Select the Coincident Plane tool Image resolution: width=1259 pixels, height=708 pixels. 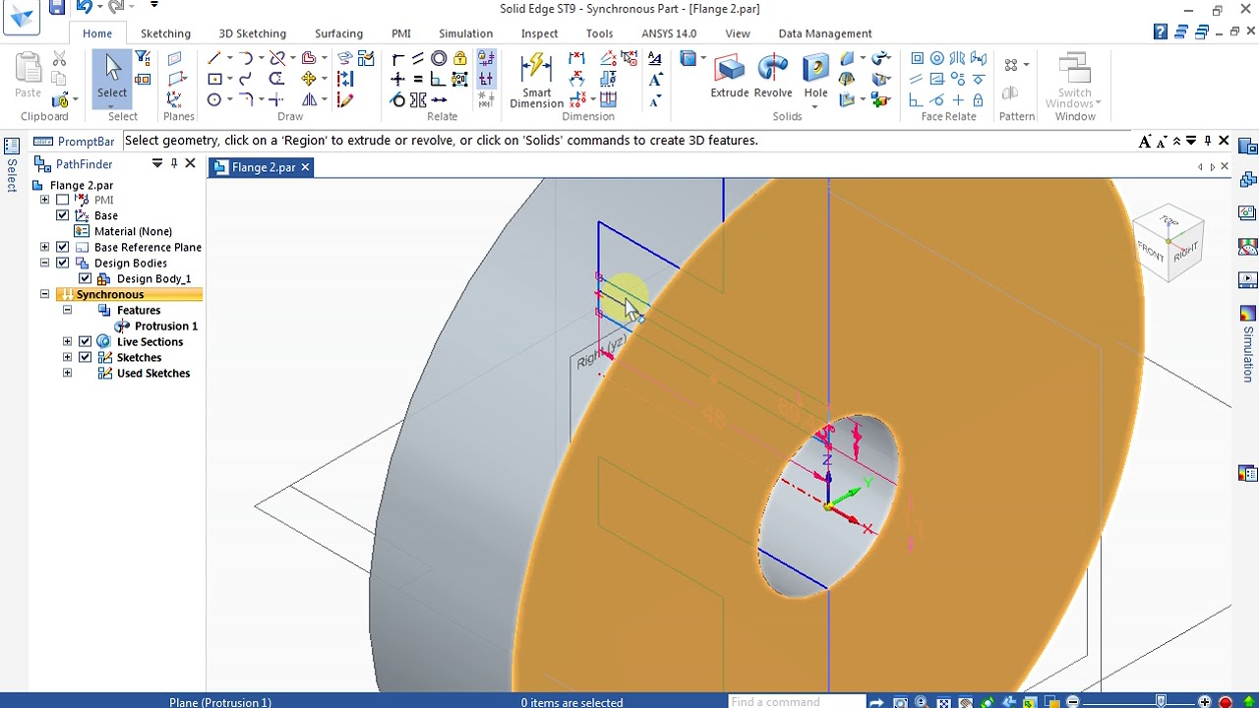(x=175, y=59)
